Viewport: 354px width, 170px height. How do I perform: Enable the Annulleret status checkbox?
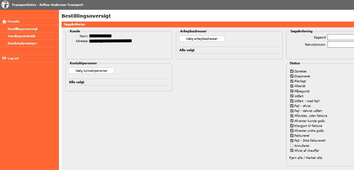coord(292,146)
